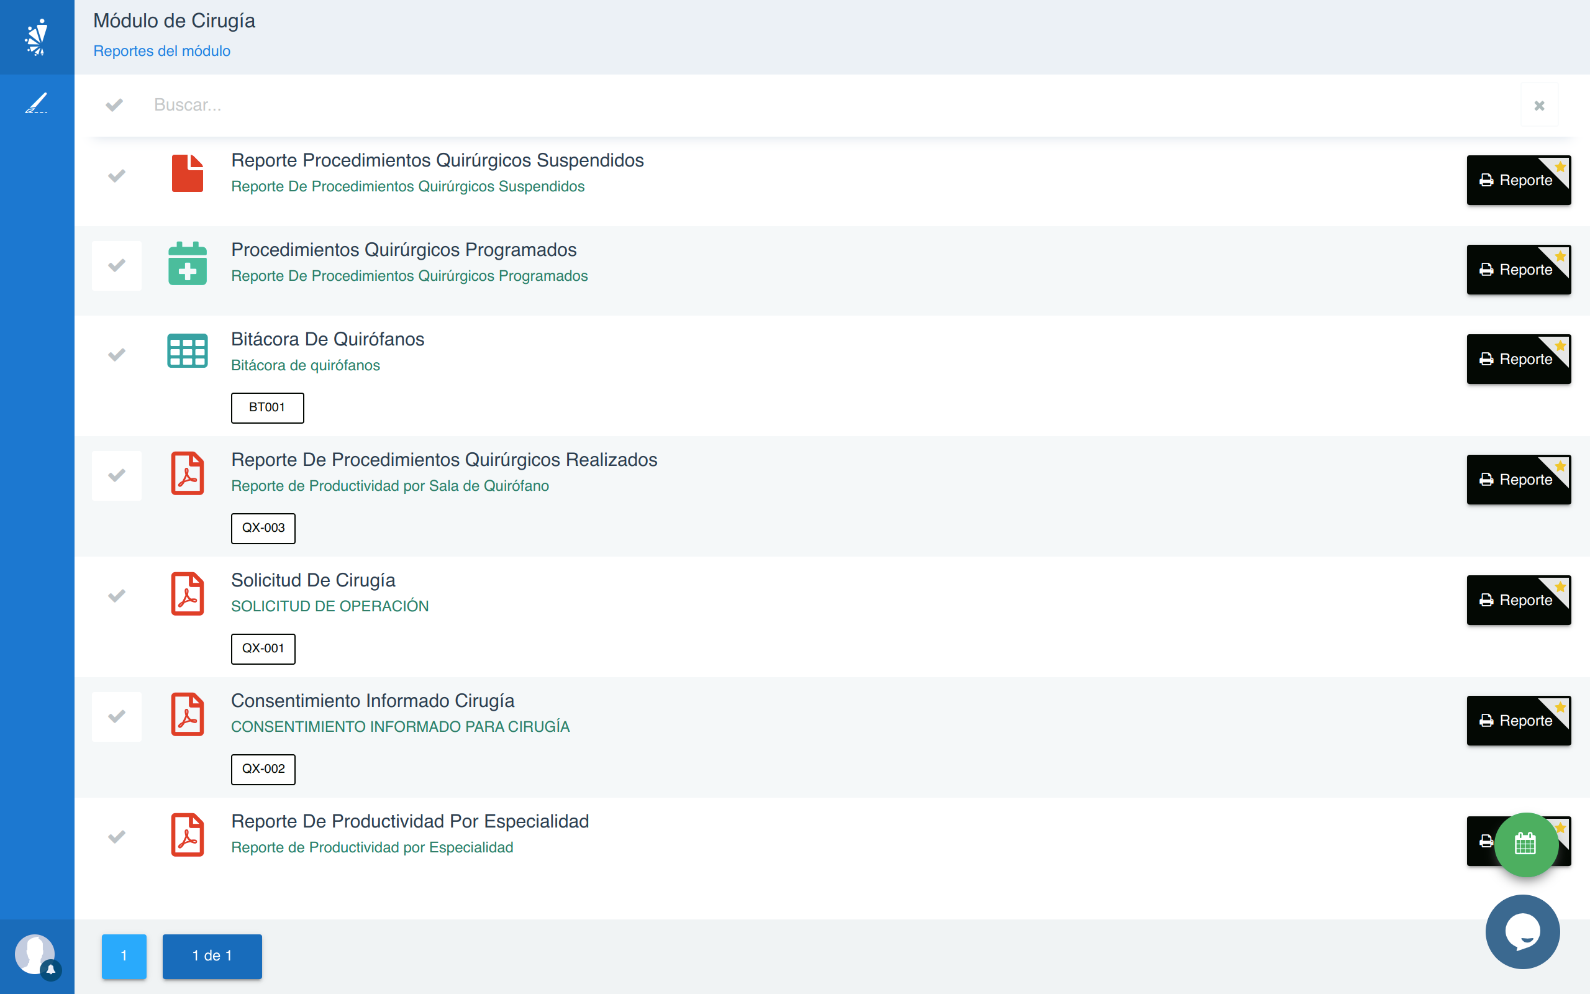Click the printer icon on Productividad Por Especialidad button
This screenshot has width=1590, height=994.
pos(1486,841)
